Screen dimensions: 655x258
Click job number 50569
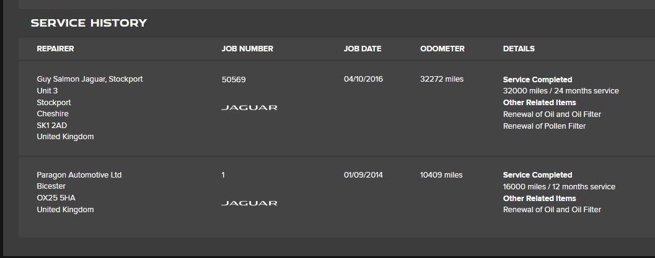[234, 79]
